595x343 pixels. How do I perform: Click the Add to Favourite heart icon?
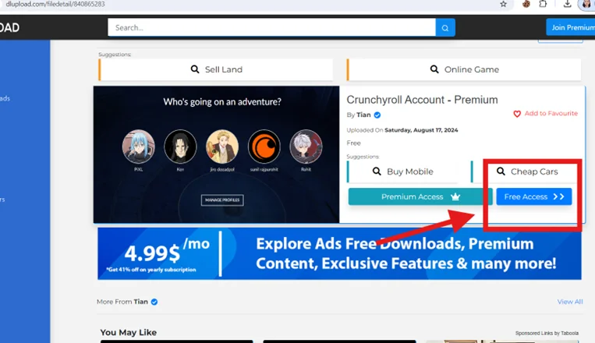[x=517, y=114]
